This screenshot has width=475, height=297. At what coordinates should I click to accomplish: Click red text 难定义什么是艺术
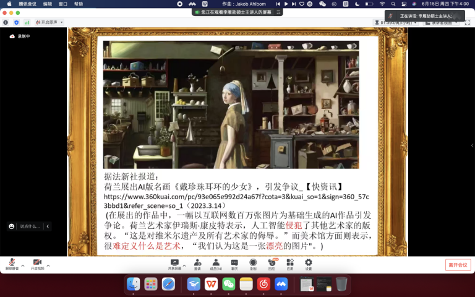[x=147, y=246]
